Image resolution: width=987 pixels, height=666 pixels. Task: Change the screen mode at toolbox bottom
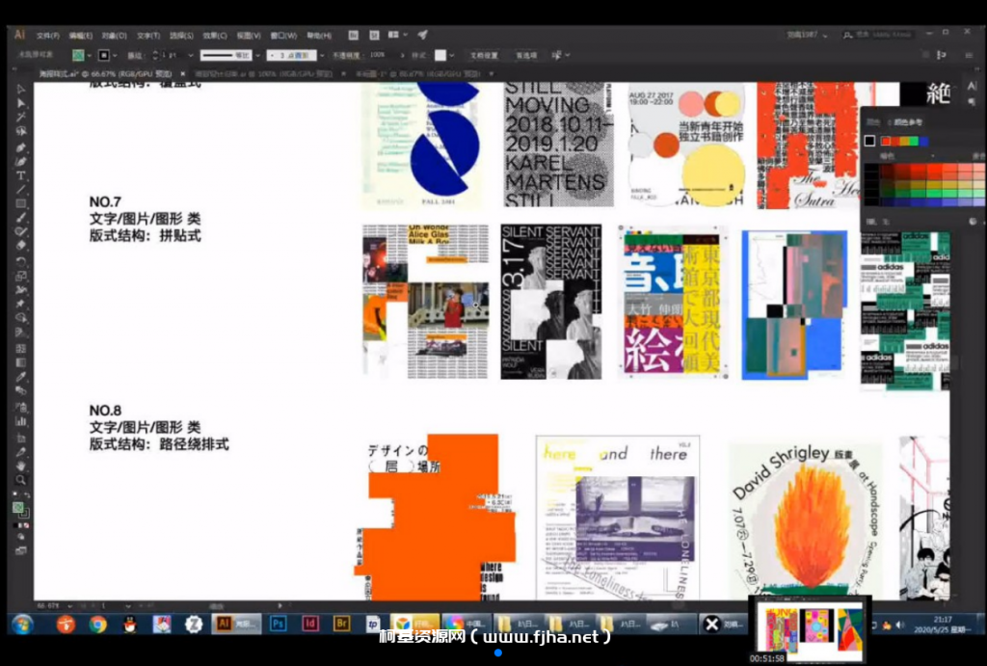click(21, 550)
